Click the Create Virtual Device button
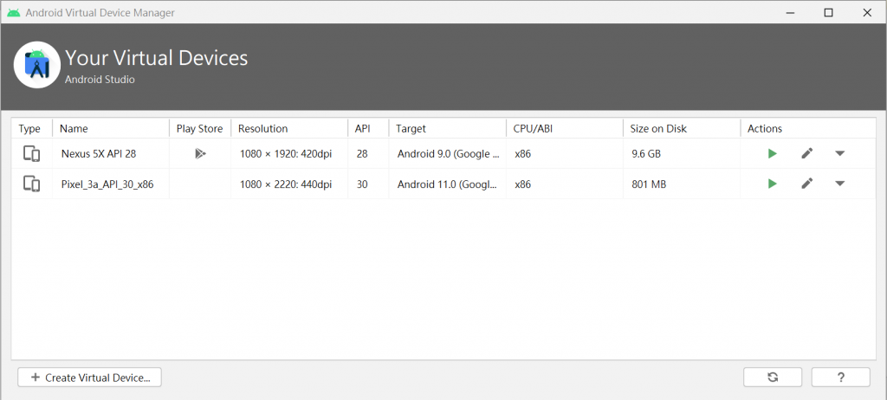Image resolution: width=887 pixels, height=400 pixels. (x=89, y=377)
